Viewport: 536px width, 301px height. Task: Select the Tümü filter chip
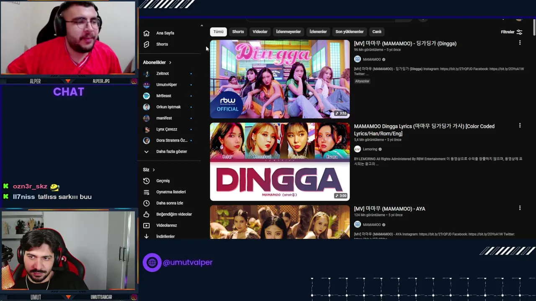pyautogui.click(x=219, y=32)
